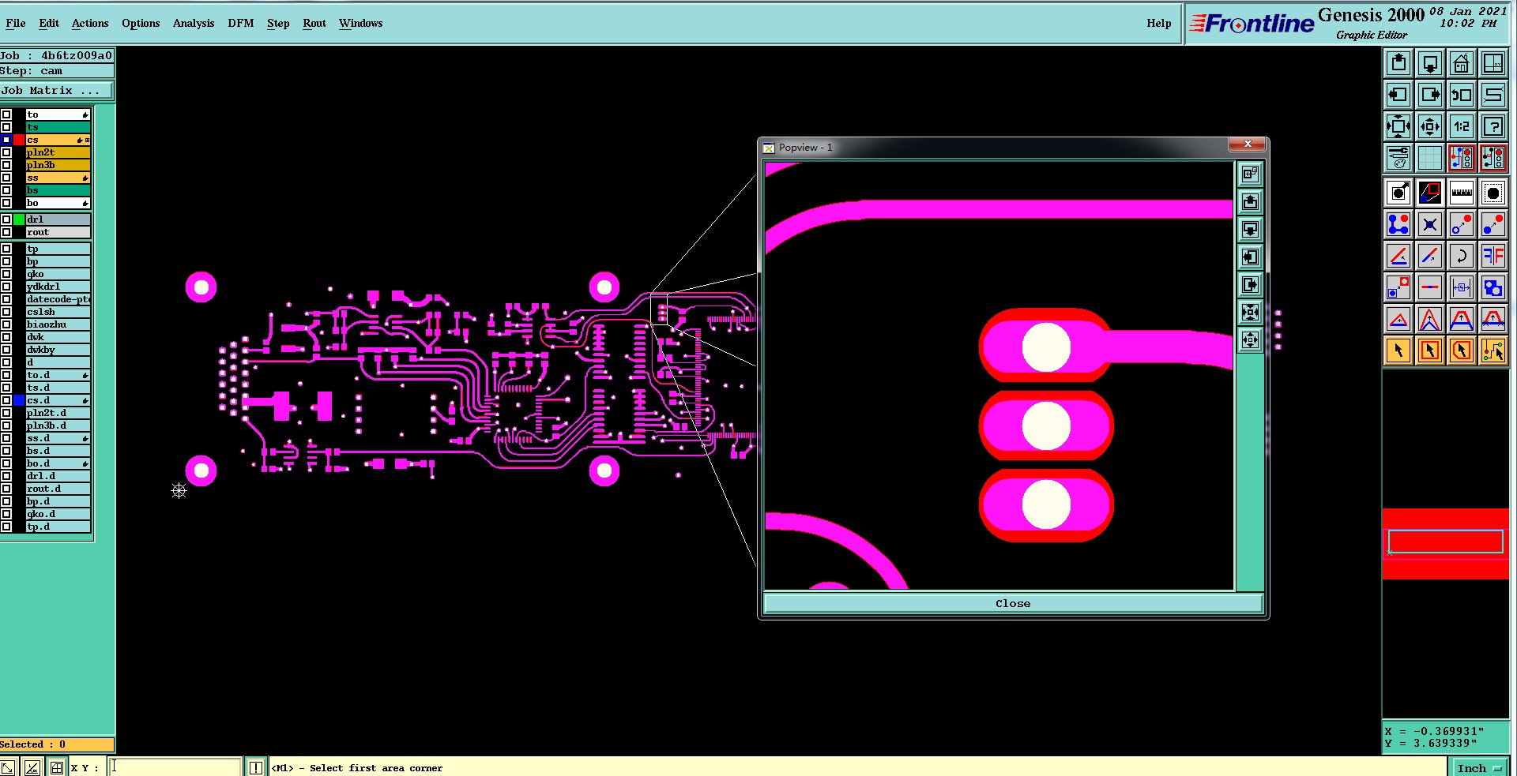The height and width of the screenshot is (776, 1517).
Task: Toggle the grid display icon
Action: (x=1430, y=158)
